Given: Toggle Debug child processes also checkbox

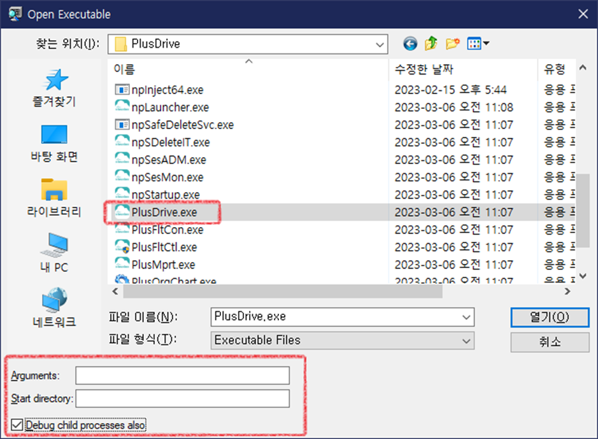Looking at the screenshot, I should 17,424.
